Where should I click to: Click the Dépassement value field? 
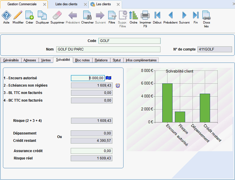click(x=92, y=133)
